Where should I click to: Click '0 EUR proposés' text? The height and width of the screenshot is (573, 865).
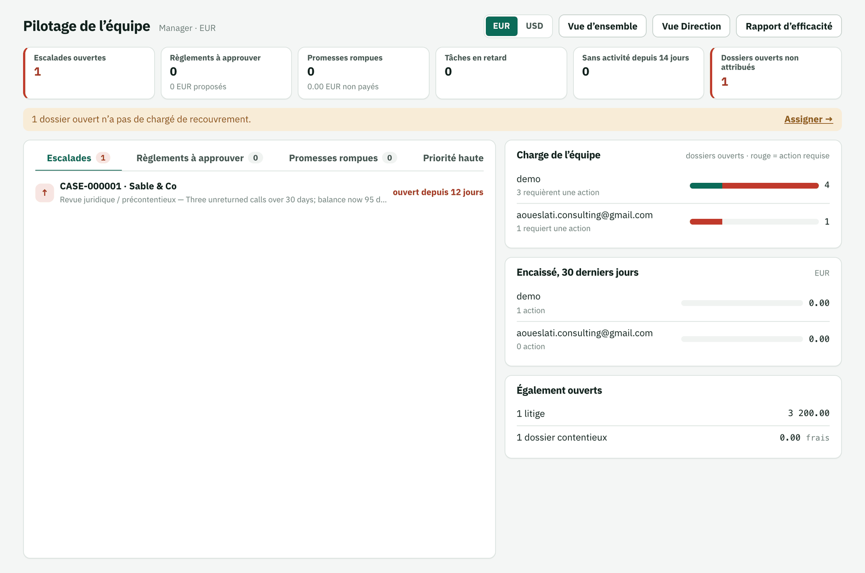pos(198,87)
